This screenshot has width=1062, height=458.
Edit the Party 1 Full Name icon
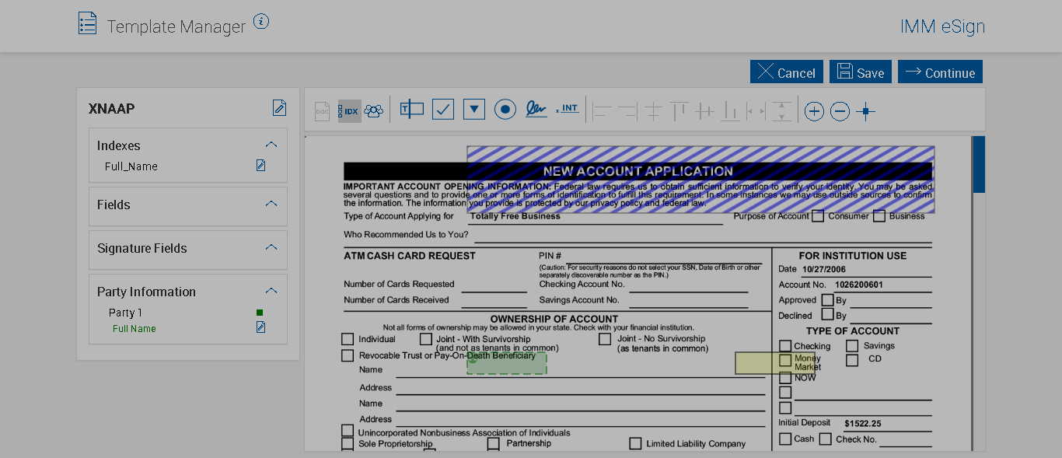[x=261, y=327]
